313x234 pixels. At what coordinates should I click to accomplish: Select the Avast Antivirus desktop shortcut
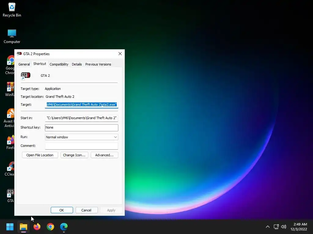9,118
